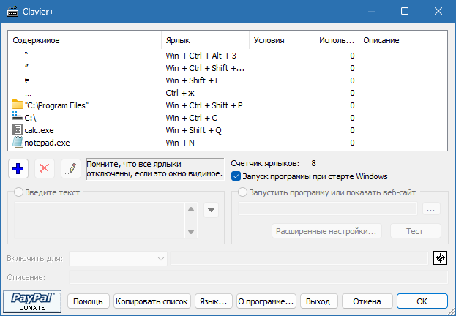456x316 pixels.
Task: Click the "Описание" description input field
Action: click(x=258, y=277)
